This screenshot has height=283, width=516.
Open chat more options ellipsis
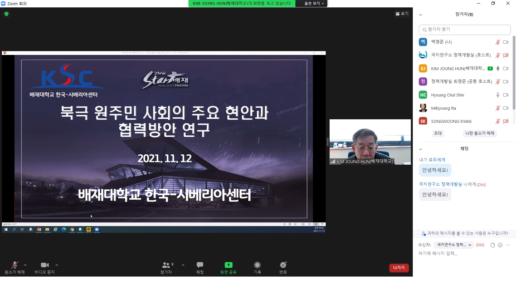tap(508, 245)
